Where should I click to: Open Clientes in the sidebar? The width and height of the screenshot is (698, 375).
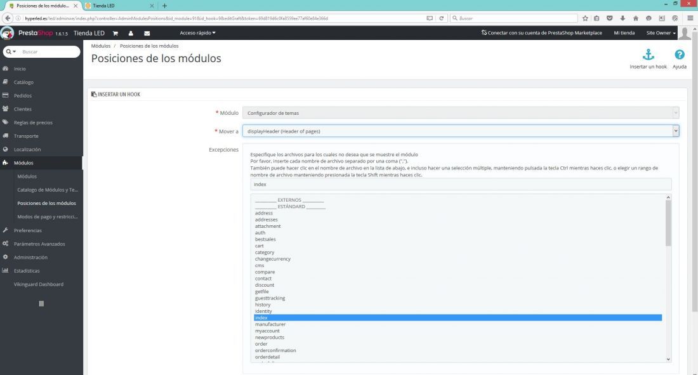click(x=23, y=109)
